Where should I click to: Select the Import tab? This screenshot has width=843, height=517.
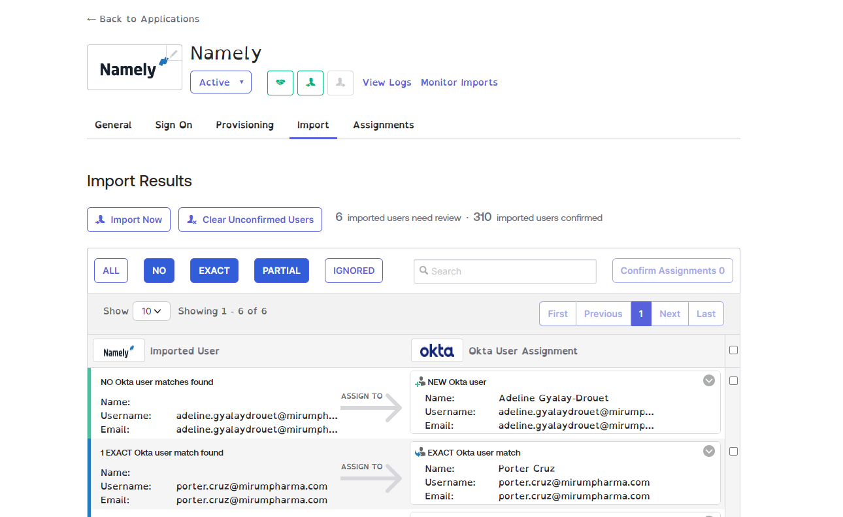pos(313,125)
